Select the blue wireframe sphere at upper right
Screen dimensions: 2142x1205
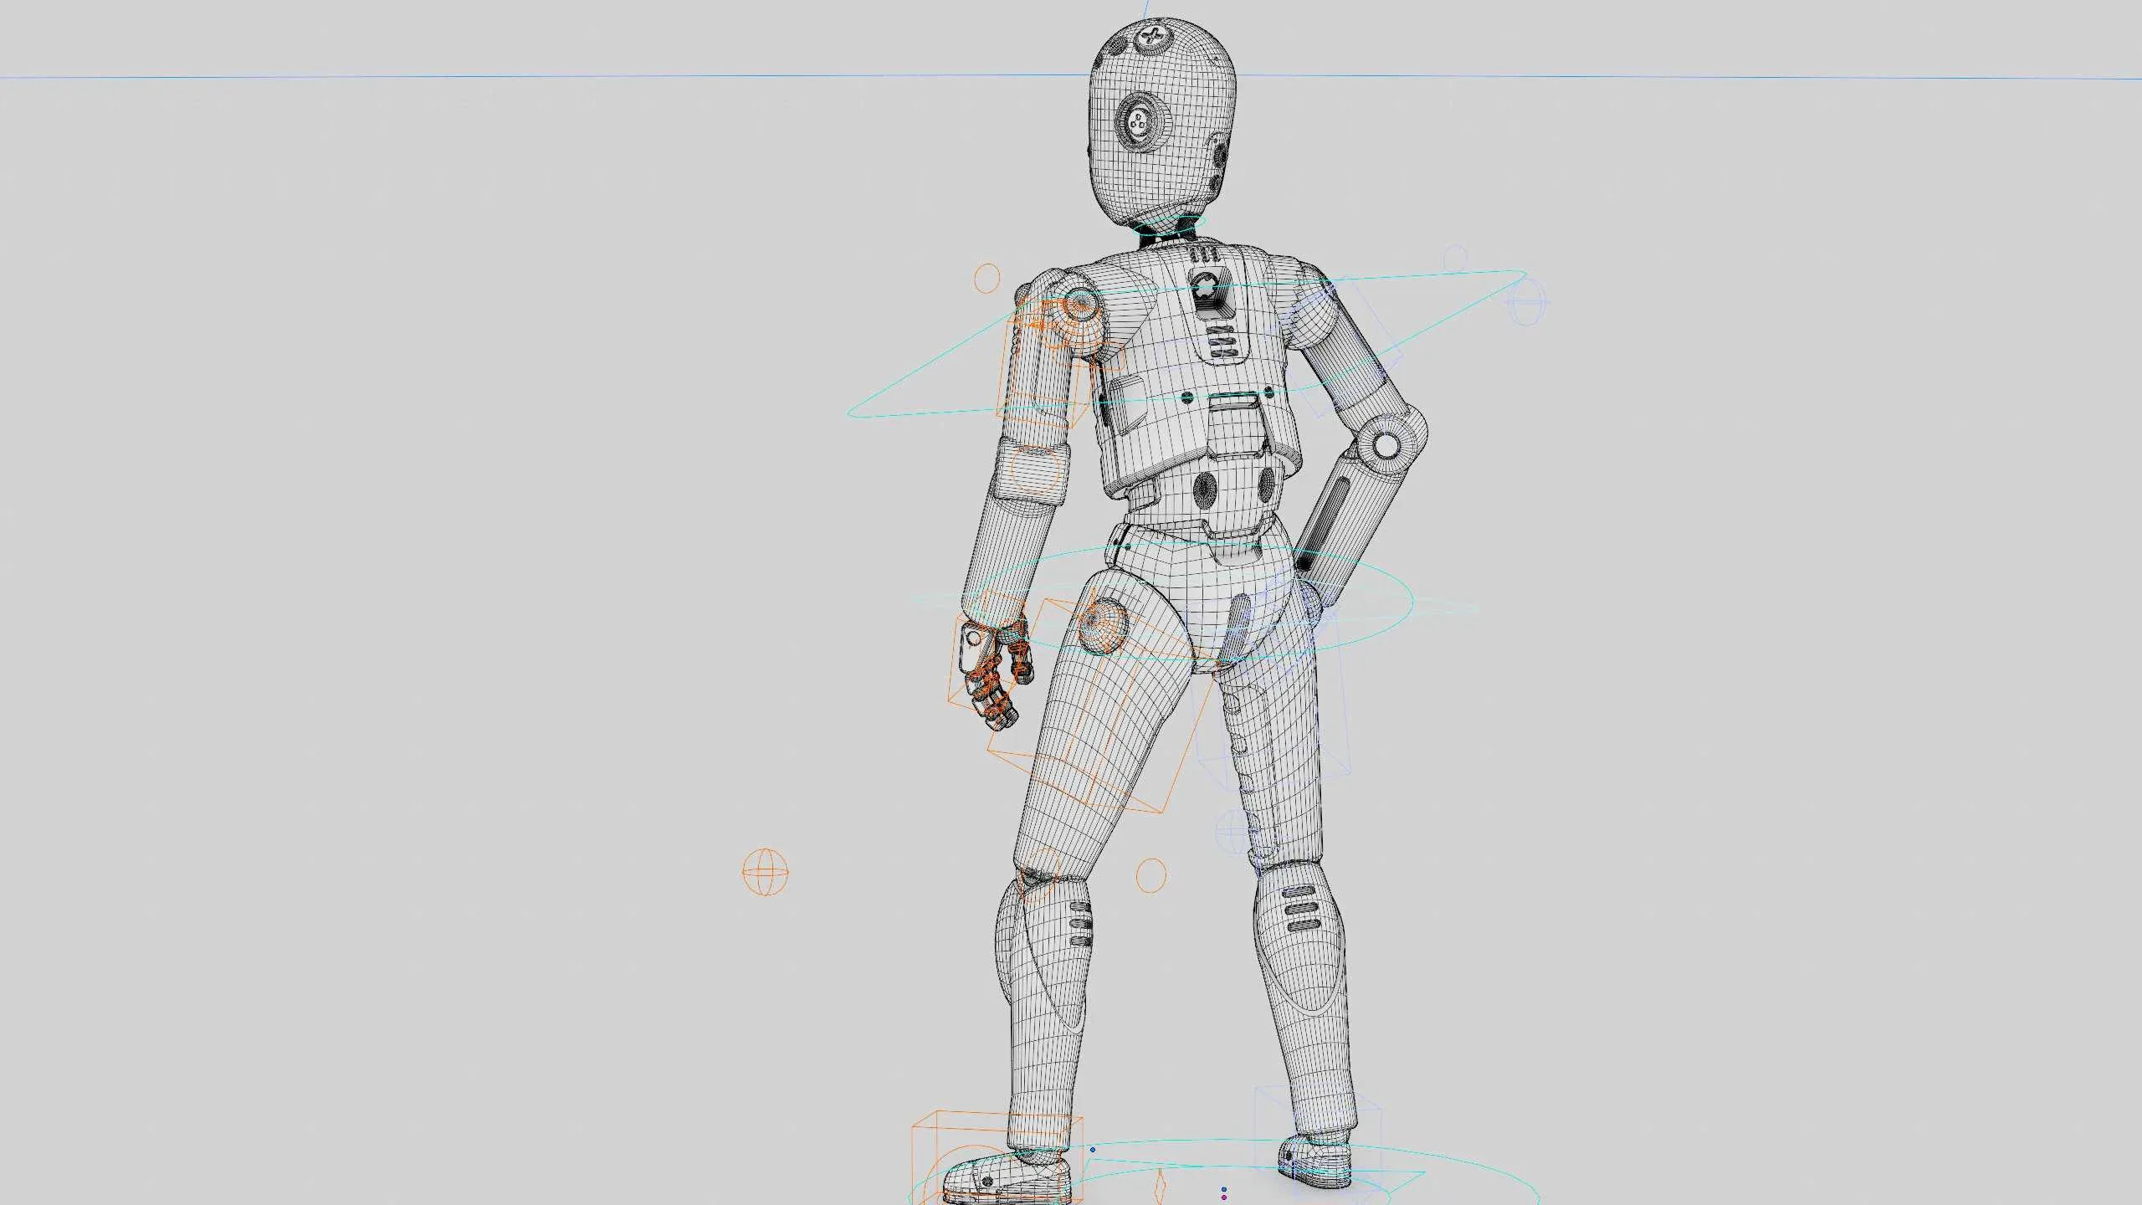coord(1528,301)
